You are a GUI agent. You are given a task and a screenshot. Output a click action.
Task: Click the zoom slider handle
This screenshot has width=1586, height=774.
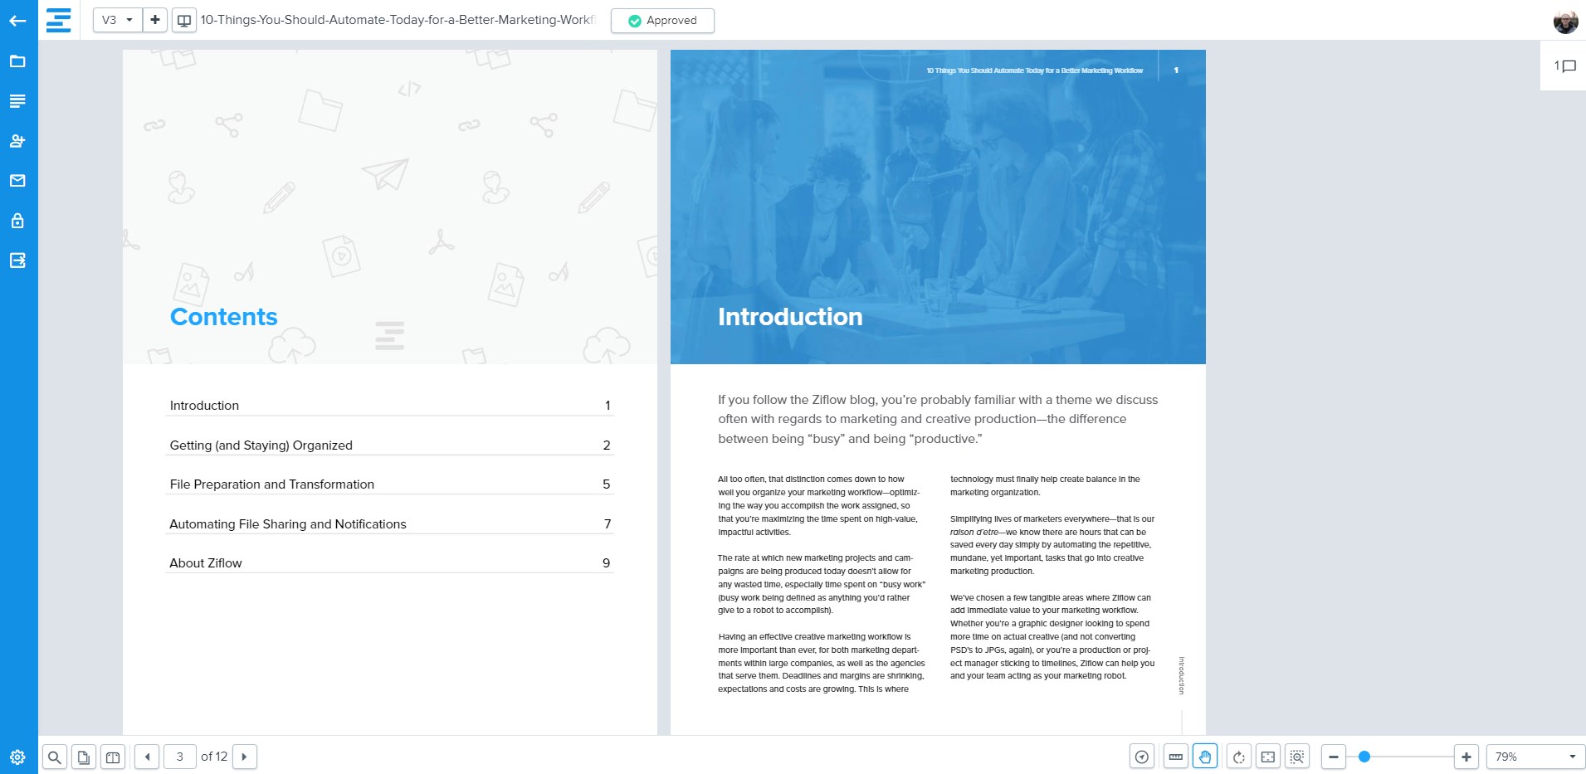click(x=1364, y=757)
